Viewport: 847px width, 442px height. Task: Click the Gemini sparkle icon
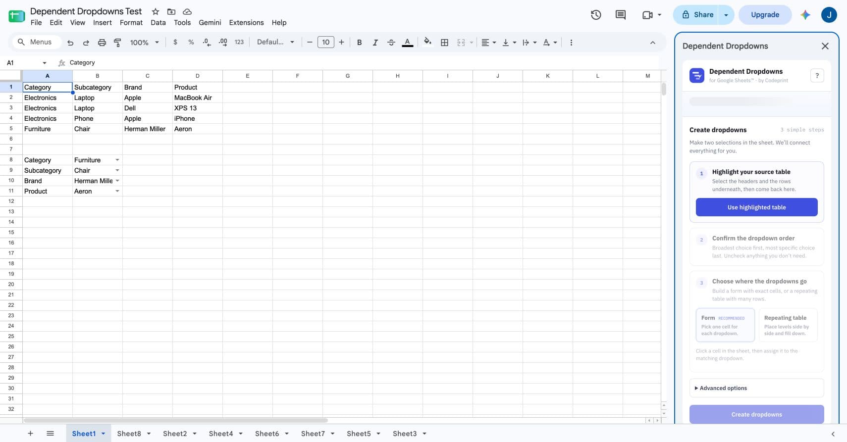coord(805,15)
